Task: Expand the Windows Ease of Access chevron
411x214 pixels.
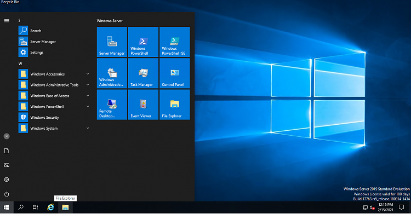Action: point(88,96)
